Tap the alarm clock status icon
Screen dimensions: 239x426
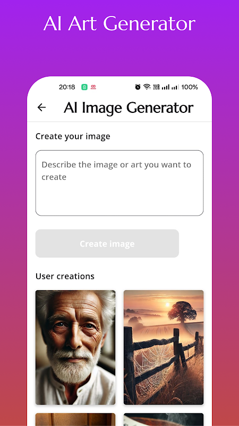(138, 87)
